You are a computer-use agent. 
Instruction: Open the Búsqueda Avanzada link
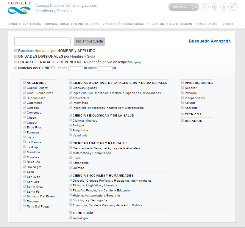[210, 41]
